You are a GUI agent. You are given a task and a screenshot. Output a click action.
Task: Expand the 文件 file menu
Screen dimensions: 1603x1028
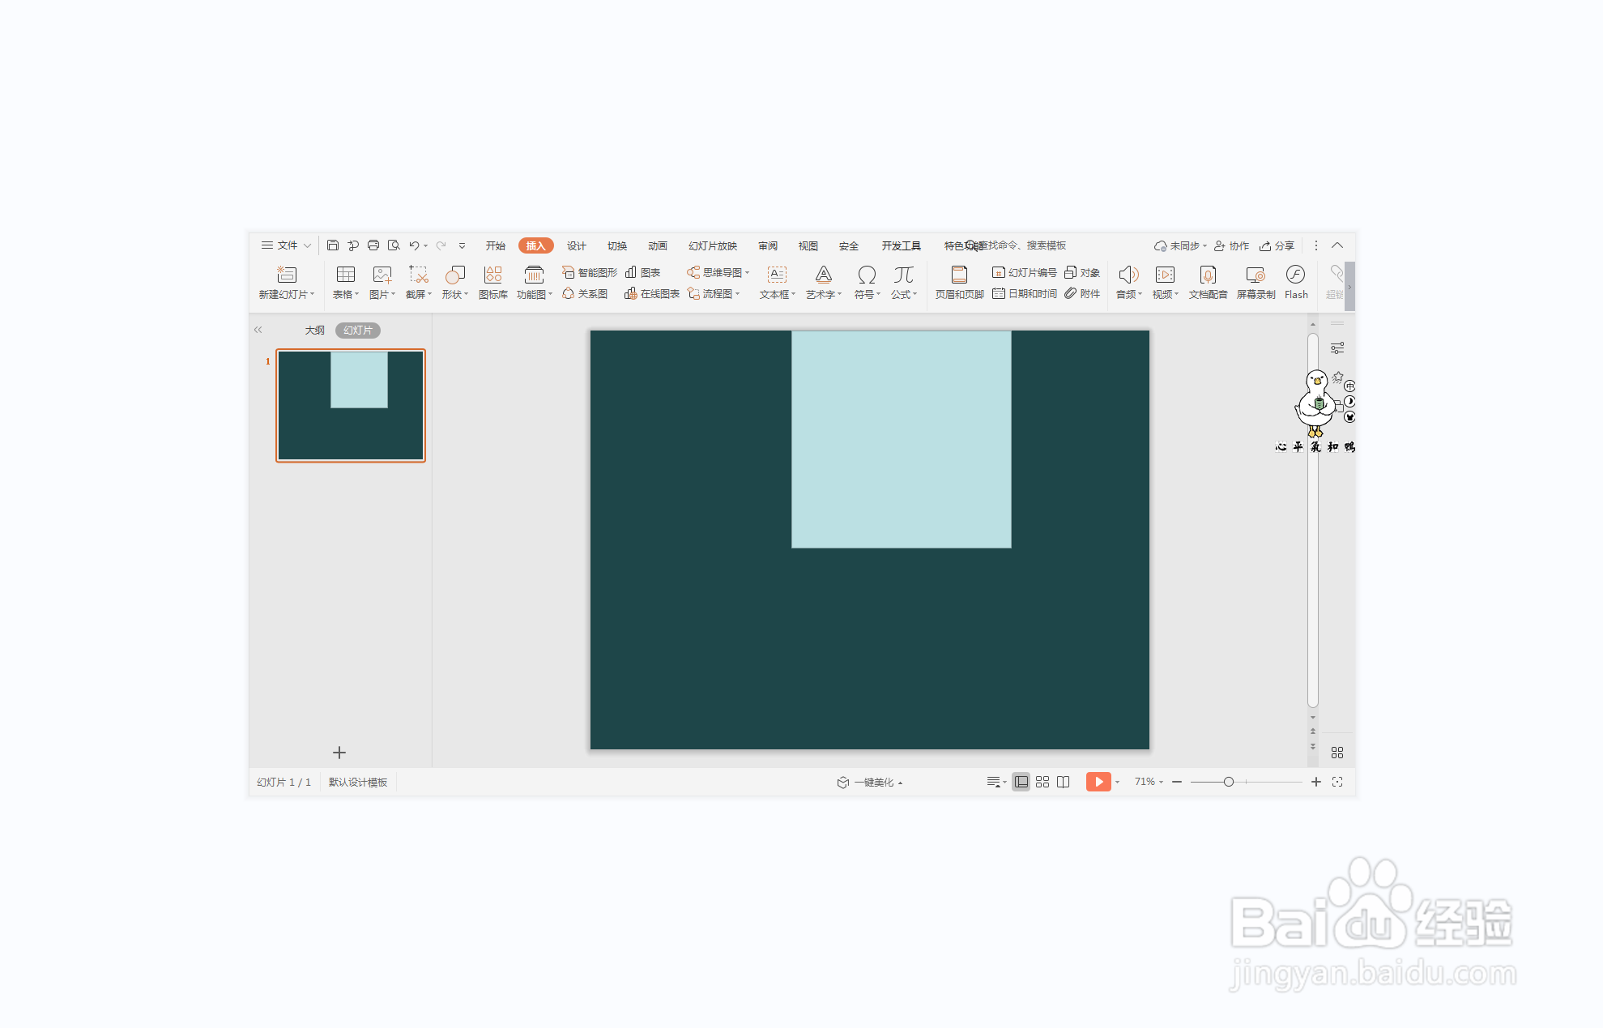(286, 245)
